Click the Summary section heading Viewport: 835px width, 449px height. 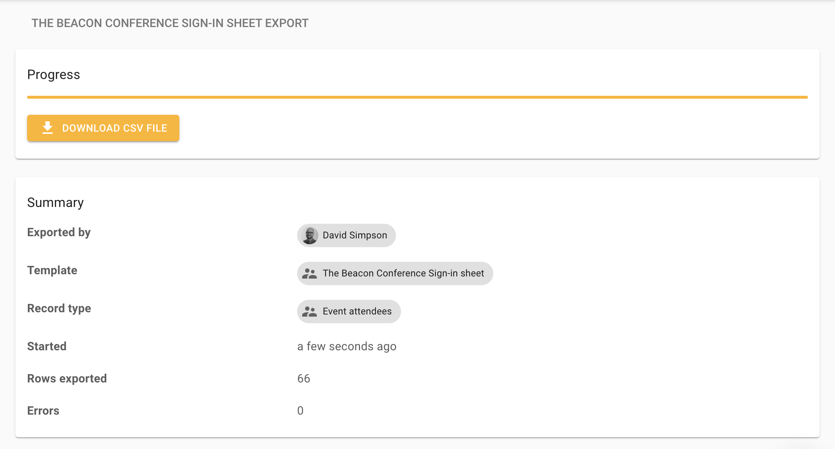pos(55,203)
